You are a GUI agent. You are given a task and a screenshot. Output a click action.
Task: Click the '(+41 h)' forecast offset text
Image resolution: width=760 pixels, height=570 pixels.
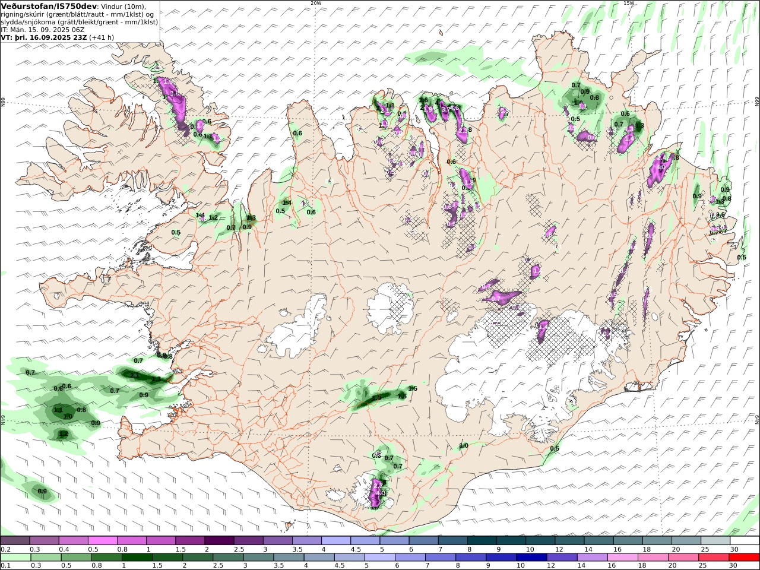pos(102,37)
